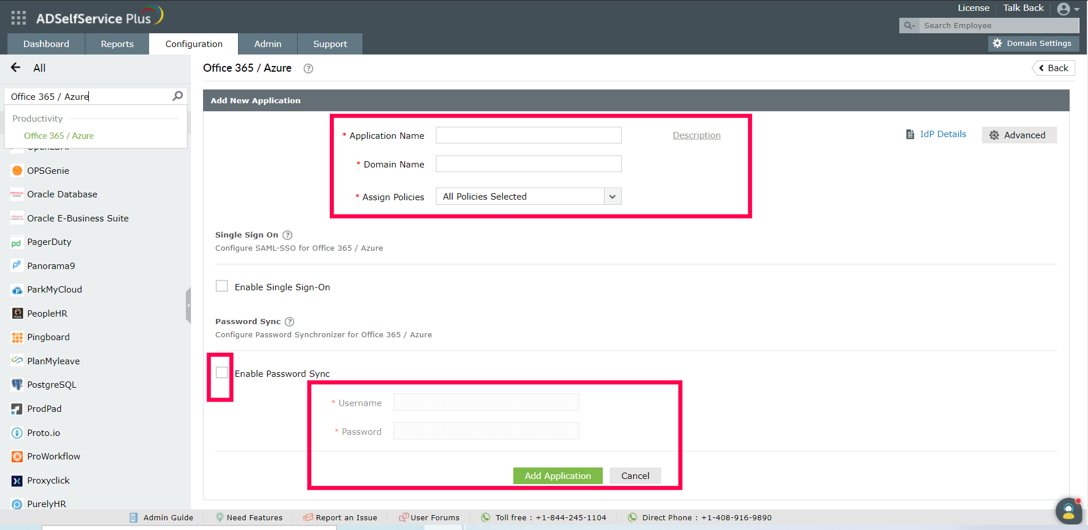The width and height of the screenshot is (1088, 530).
Task: Click the Oracle Database app icon
Action: [17, 194]
